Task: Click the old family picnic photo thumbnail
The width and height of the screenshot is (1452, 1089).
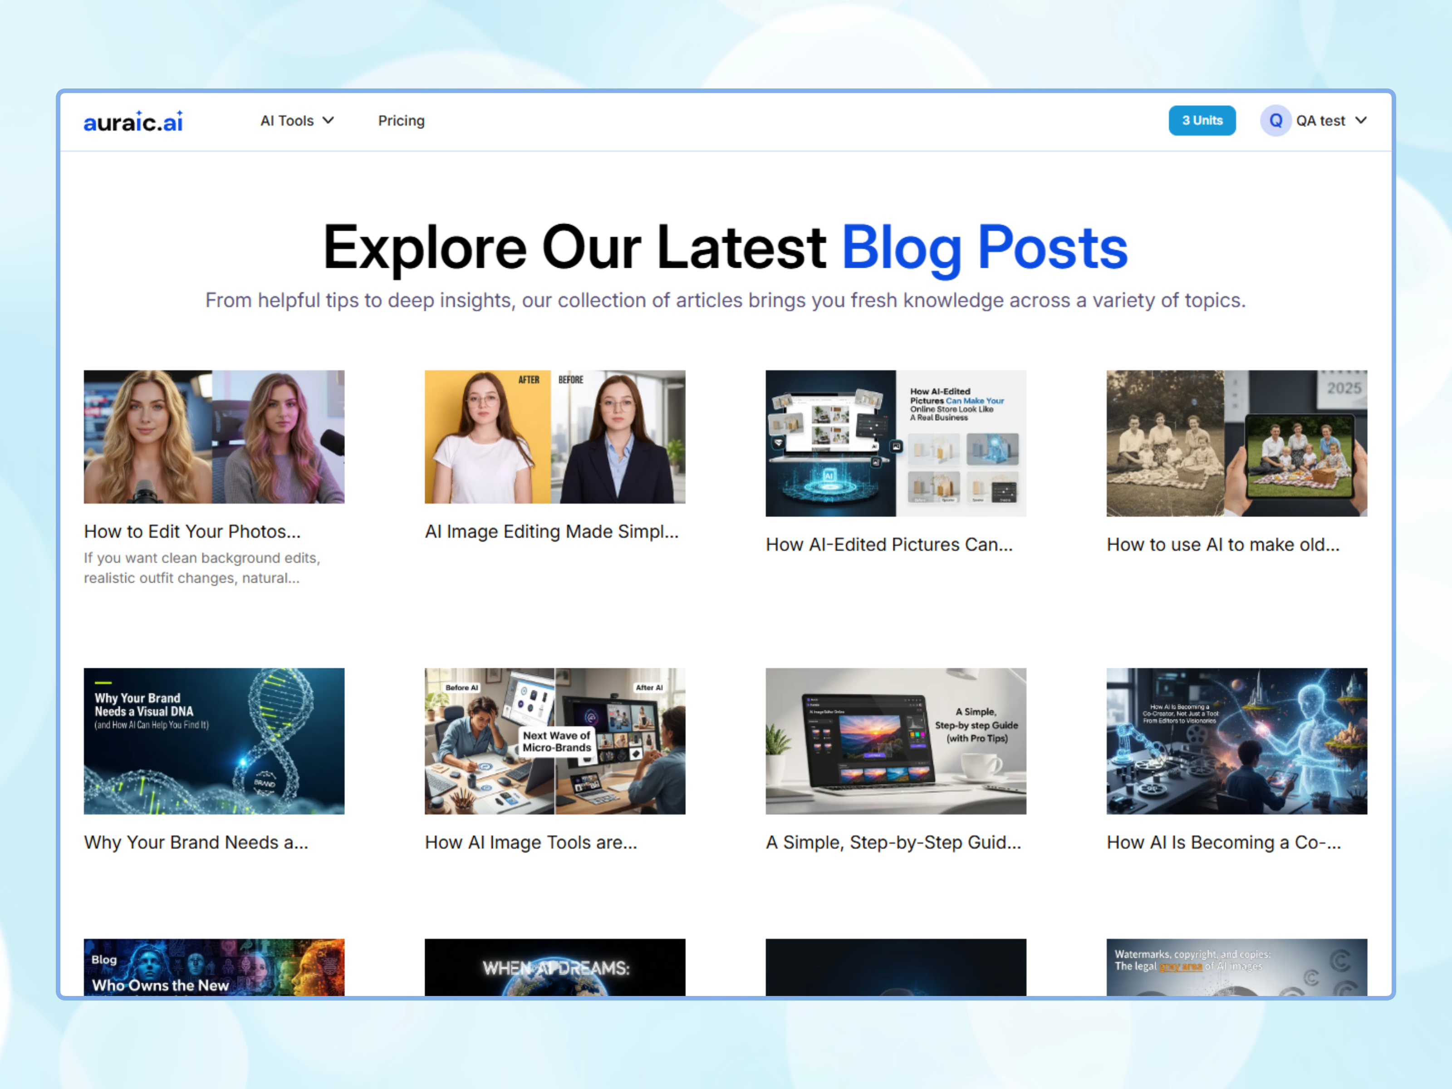Action: point(1236,443)
